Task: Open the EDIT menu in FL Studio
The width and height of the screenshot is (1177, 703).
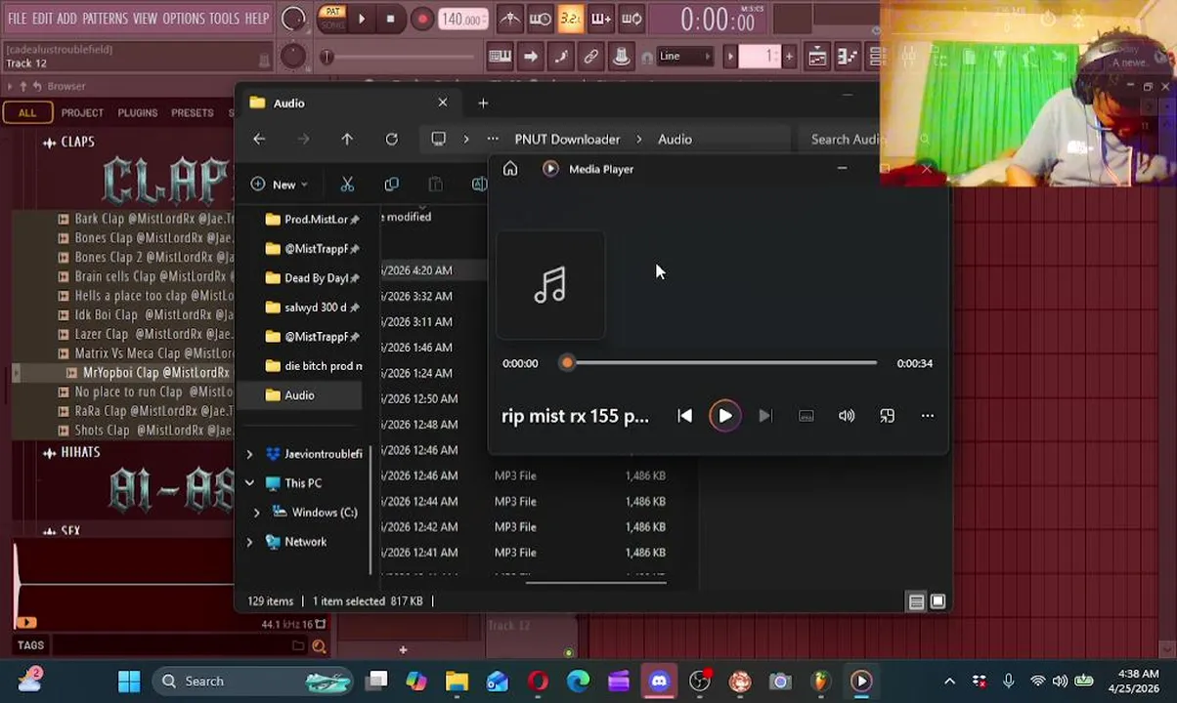Action: pyautogui.click(x=42, y=19)
